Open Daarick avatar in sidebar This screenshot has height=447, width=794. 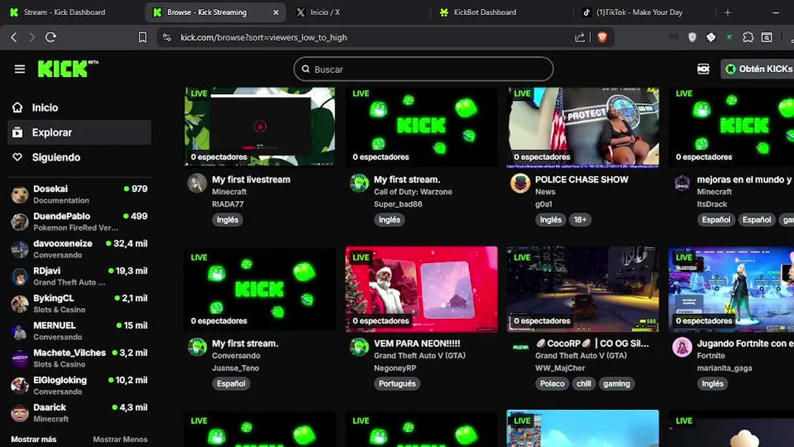20,413
